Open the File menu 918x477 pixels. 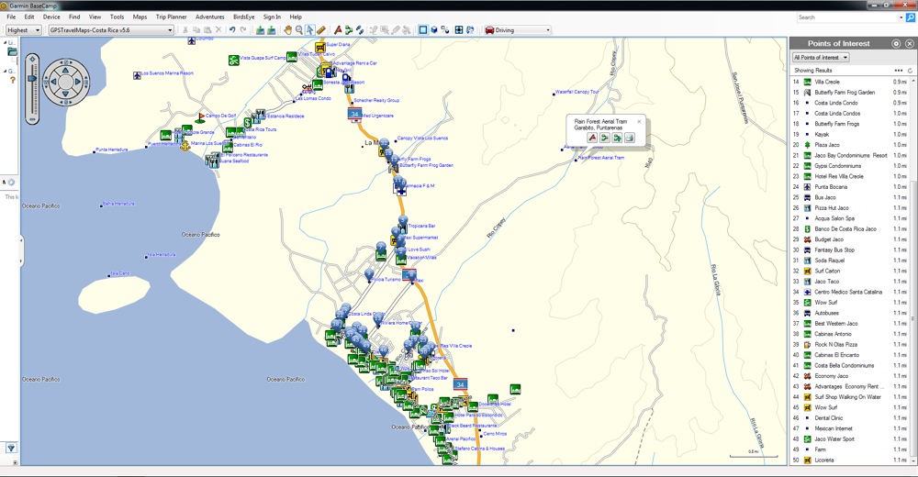click(11, 17)
